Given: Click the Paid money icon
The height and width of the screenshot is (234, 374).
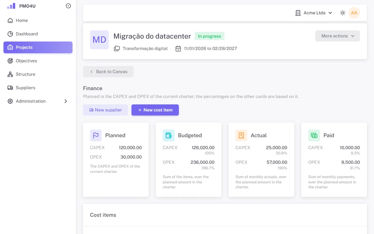Looking at the screenshot, I should (x=314, y=135).
